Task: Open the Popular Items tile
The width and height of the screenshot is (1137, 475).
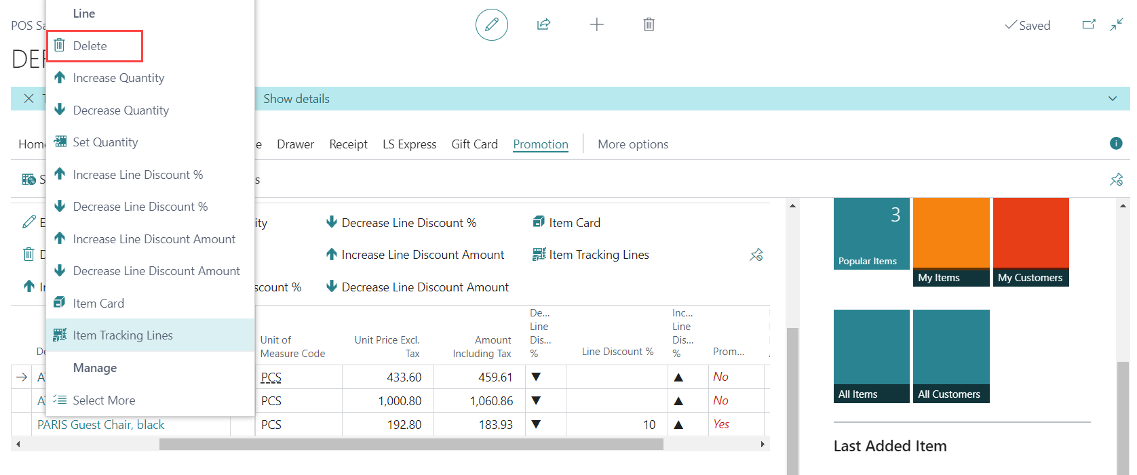Action: coord(872,234)
